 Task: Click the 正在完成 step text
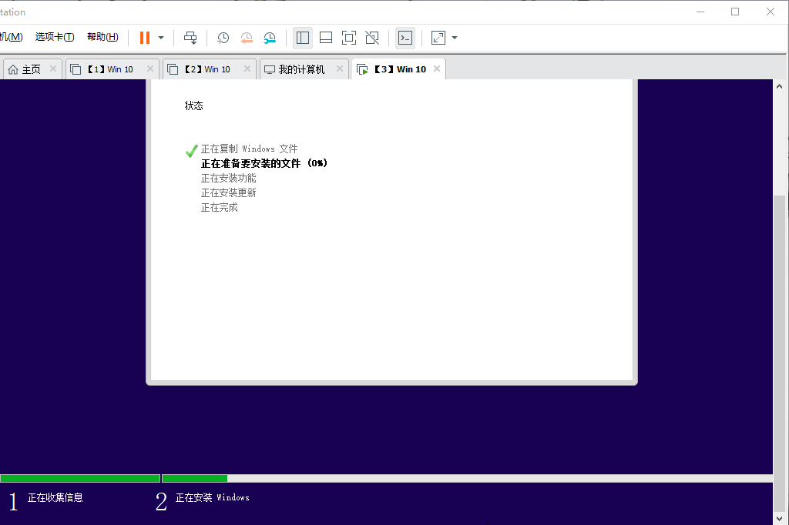pyautogui.click(x=220, y=207)
